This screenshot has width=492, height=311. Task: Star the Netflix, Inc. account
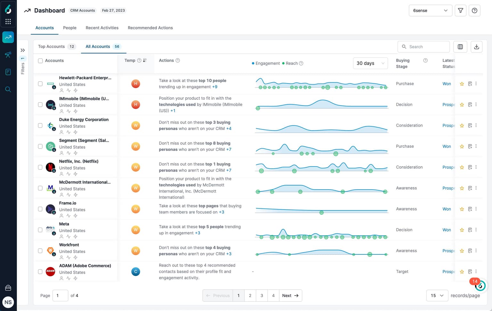(x=462, y=167)
